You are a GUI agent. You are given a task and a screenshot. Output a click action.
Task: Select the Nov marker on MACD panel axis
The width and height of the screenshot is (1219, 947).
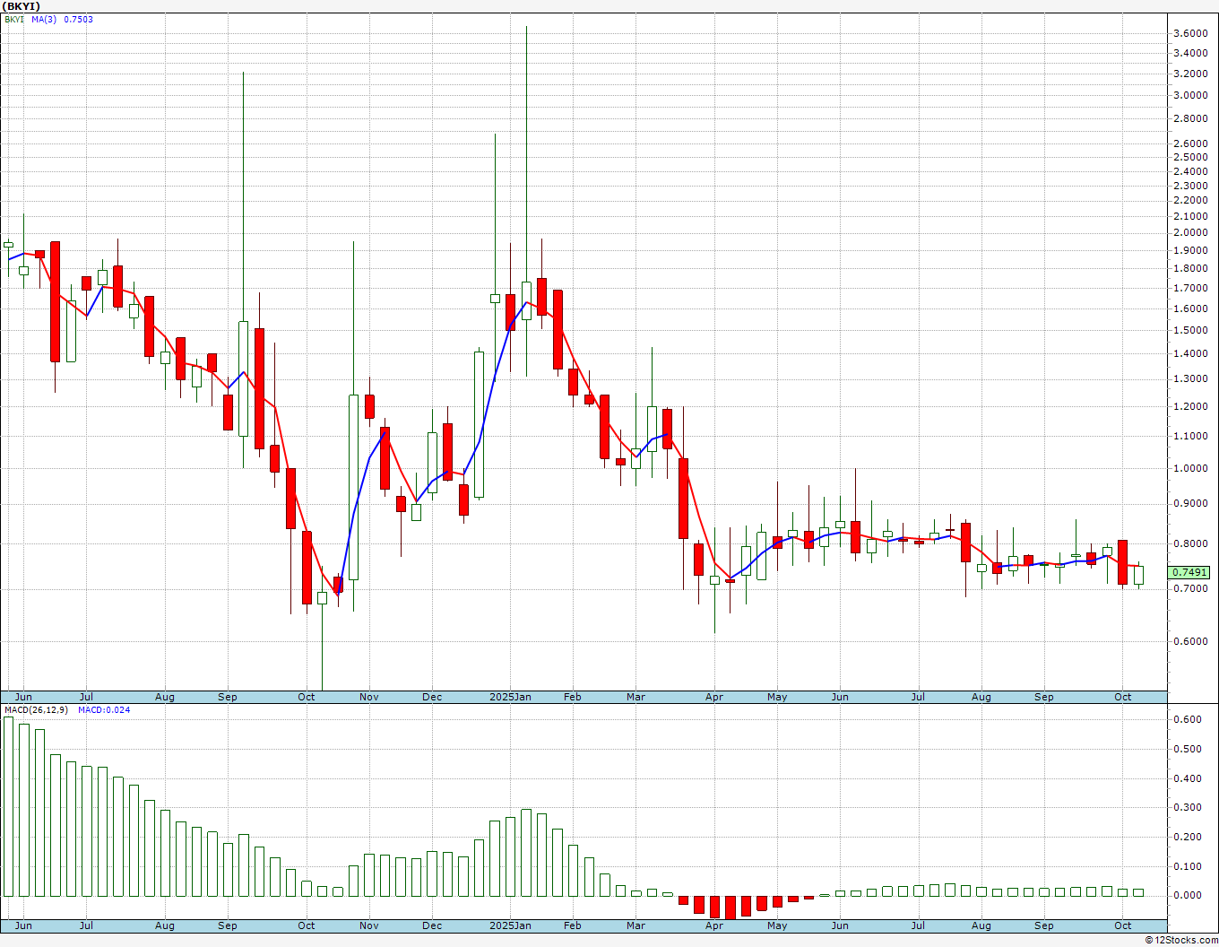pyautogui.click(x=368, y=925)
